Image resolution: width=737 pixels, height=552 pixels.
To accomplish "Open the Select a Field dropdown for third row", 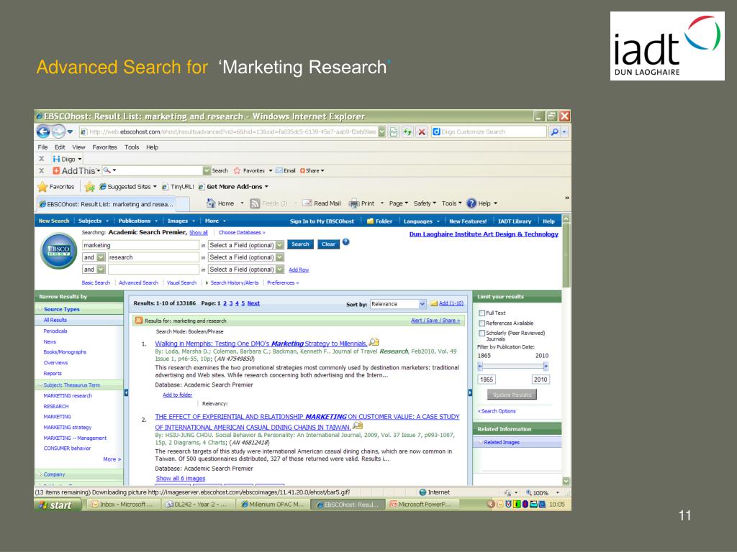I will tap(280, 270).
